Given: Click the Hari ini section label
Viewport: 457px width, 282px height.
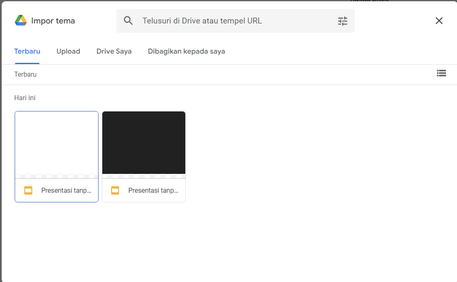Looking at the screenshot, I should [x=25, y=98].
